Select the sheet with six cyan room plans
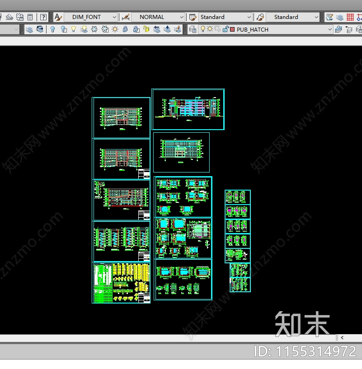 pyautogui.click(x=183, y=197)
